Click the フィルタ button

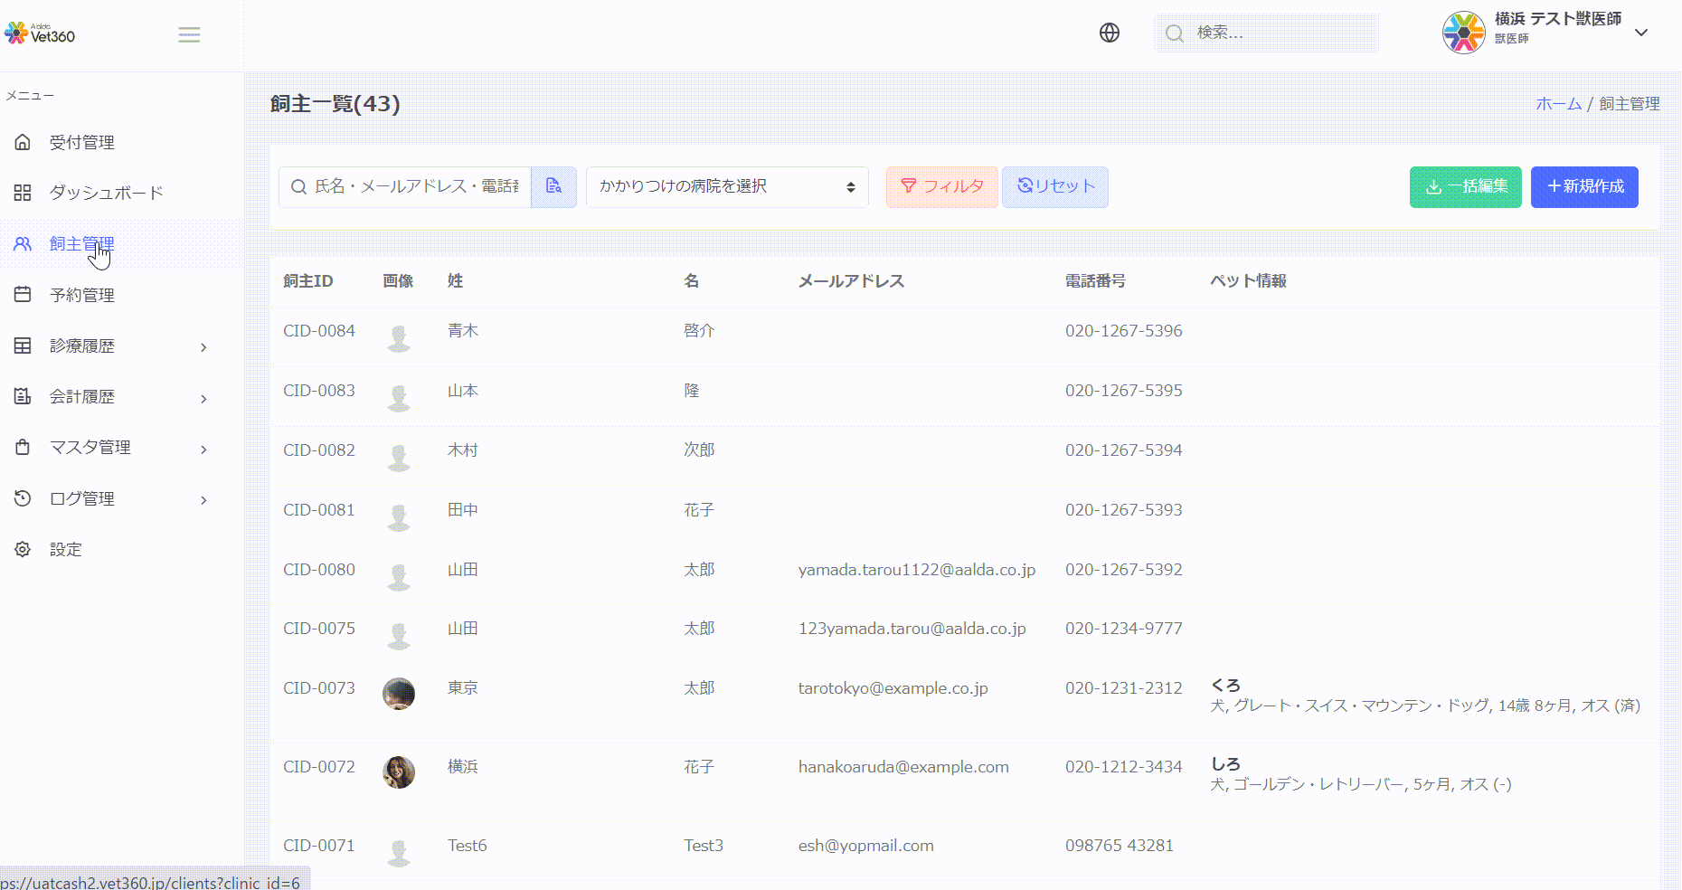[941, 187]
